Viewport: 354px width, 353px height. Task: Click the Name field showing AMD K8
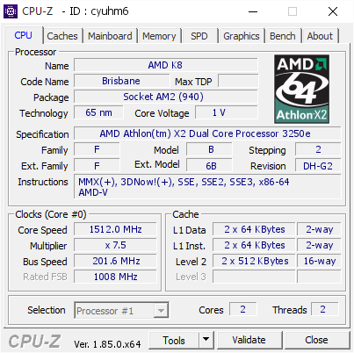point(166,65)
